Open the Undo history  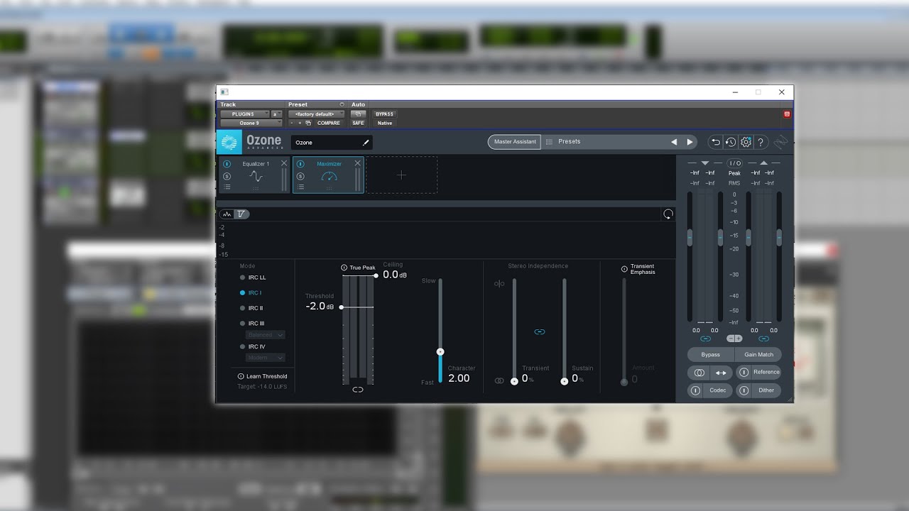coord(730,142)
